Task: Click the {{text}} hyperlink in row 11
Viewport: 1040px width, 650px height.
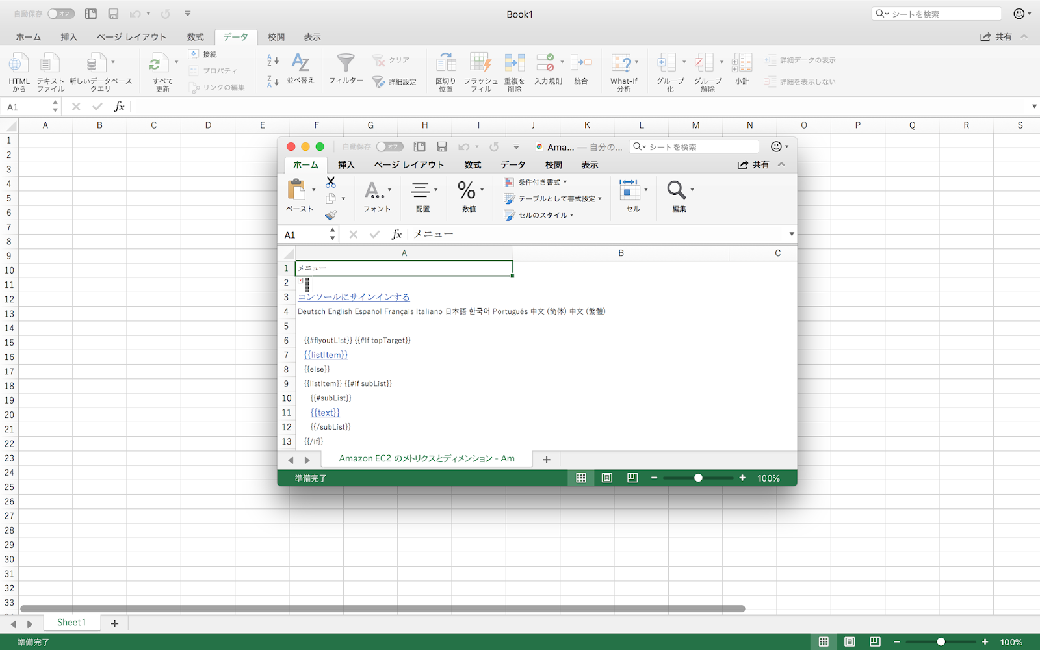Action: tap(325, 413)
